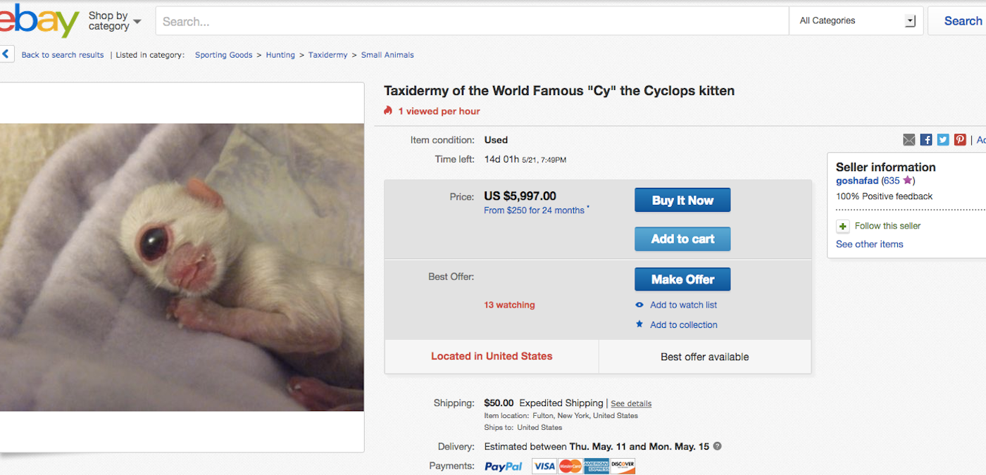The height and width of the screenshot is (475, 986).
Task: Click the Buy It Now button
Action: [682, 200]
